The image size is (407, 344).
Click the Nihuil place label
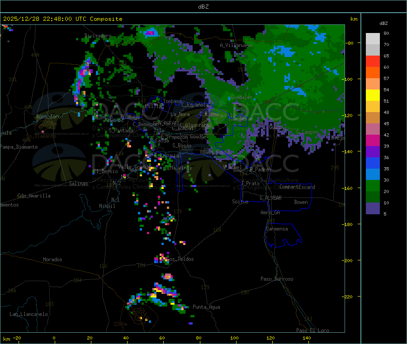pyautogui.click(x=107, y=206)
